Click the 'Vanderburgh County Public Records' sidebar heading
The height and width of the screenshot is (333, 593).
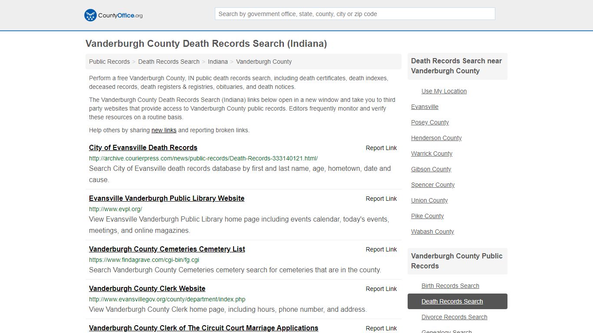pyautogui.click(x=457, y=261)
